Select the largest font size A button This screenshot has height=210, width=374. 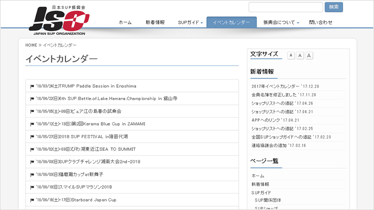coord(309,55)
